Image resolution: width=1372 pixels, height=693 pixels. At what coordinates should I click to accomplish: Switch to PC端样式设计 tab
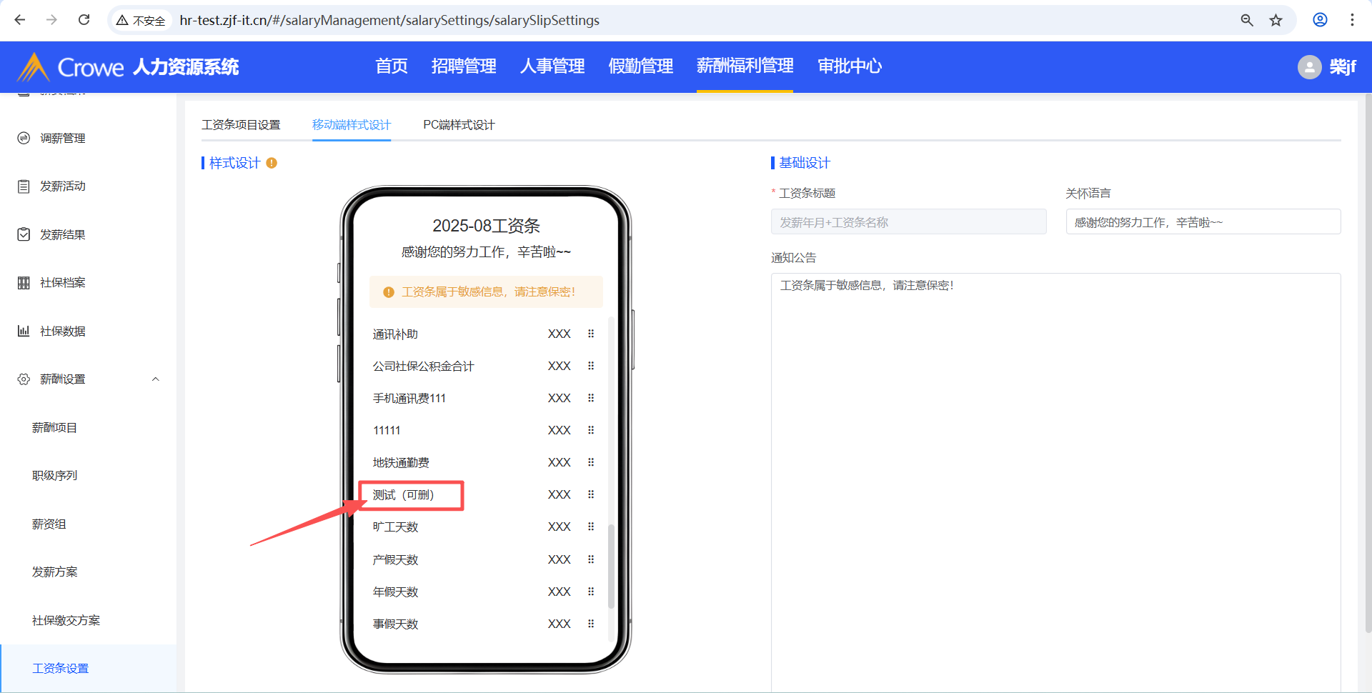pos(459,125)
